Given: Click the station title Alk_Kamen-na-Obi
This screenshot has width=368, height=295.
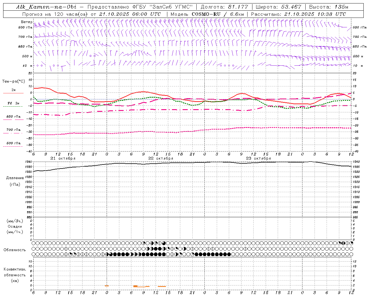Looking at the screenshot, I should click(46, 7).
